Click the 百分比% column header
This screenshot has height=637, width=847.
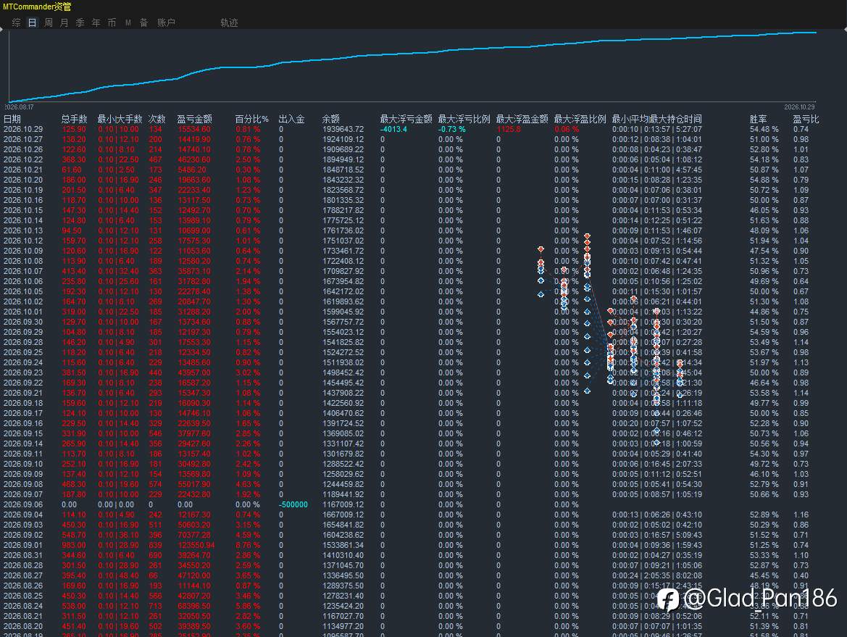coord(251,119)
